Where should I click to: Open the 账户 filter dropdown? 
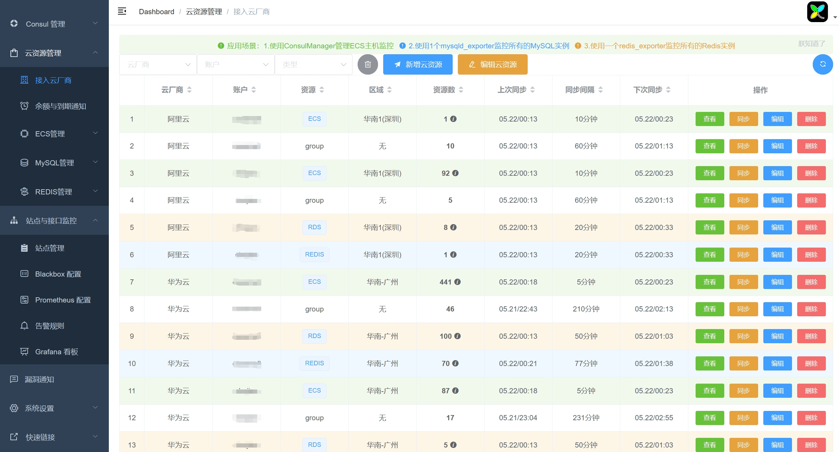[236, 65]
